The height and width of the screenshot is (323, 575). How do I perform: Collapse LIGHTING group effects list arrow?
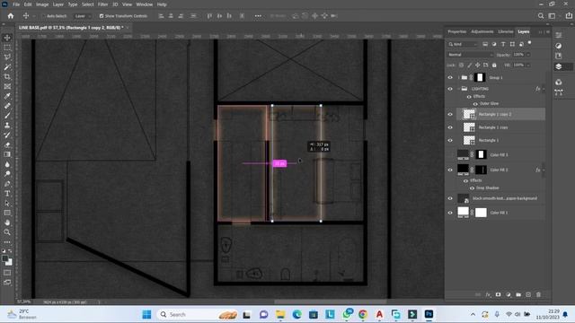[x=544, y=89]
